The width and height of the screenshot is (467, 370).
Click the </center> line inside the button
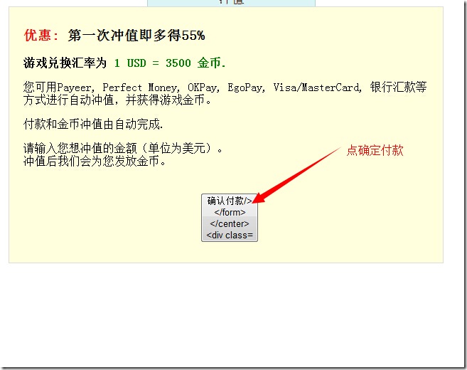click(230, 223)
